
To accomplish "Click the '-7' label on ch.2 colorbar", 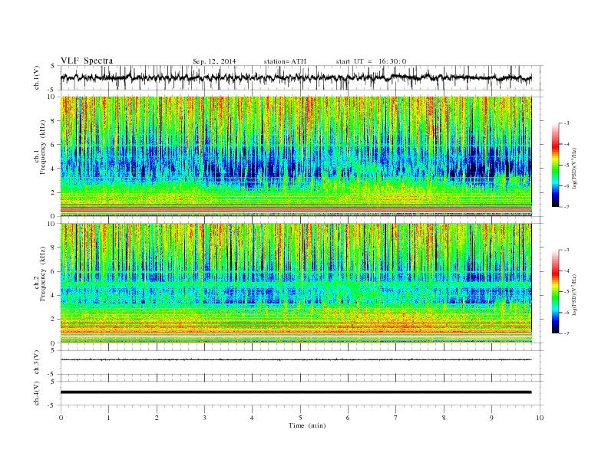I will (x=567, y=333).
